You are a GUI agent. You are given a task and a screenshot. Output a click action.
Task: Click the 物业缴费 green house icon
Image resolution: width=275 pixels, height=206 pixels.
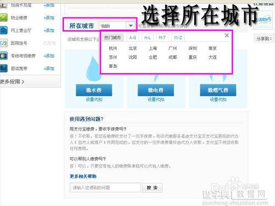pos(4,18)
